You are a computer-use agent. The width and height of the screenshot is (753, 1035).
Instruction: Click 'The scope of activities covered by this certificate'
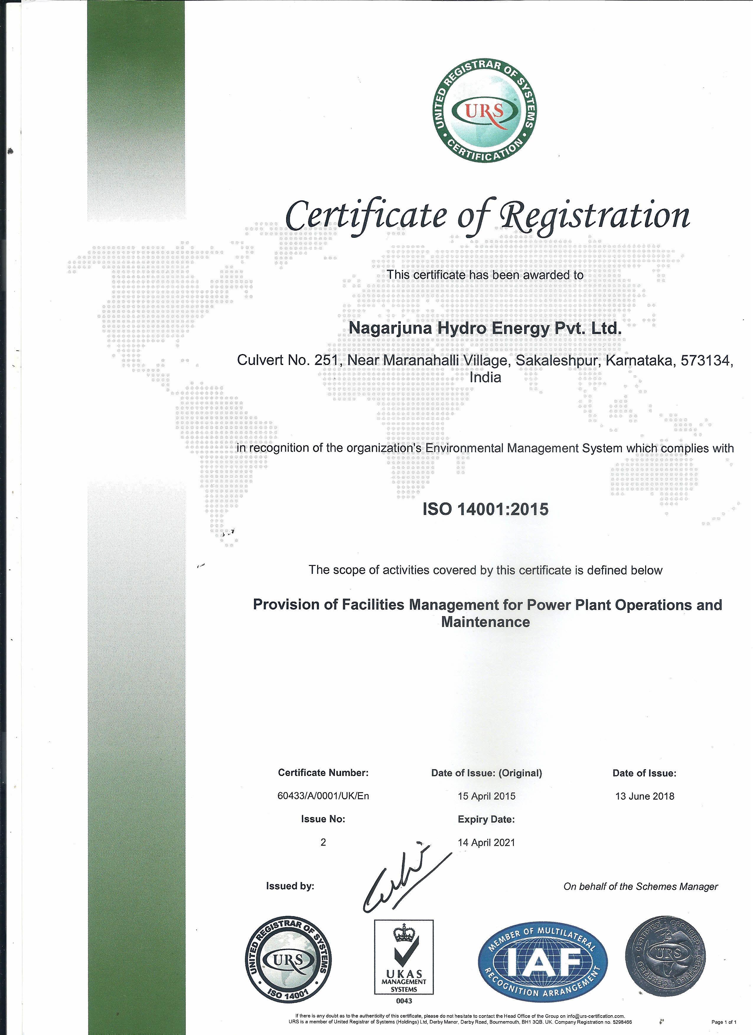coord(485,570)
